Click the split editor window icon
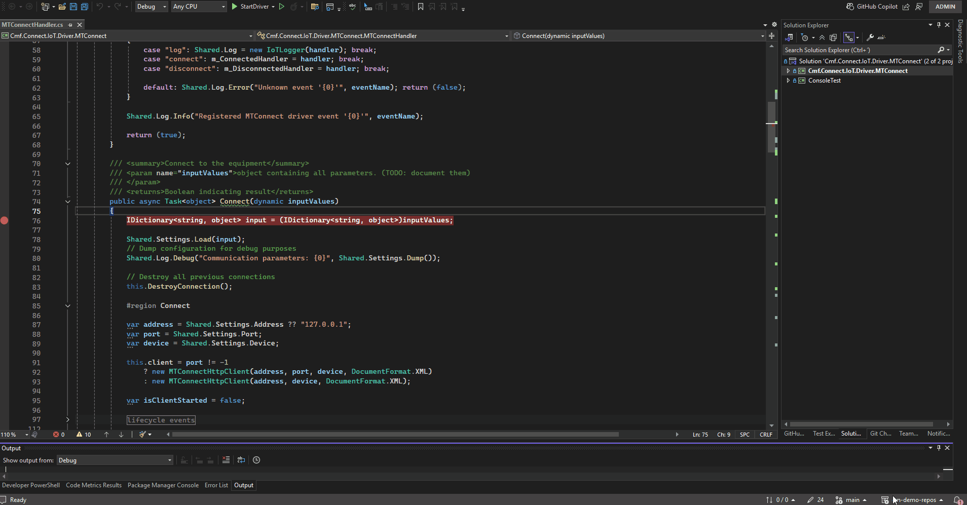This screenshot has height=505, width=967. [771, 35]
